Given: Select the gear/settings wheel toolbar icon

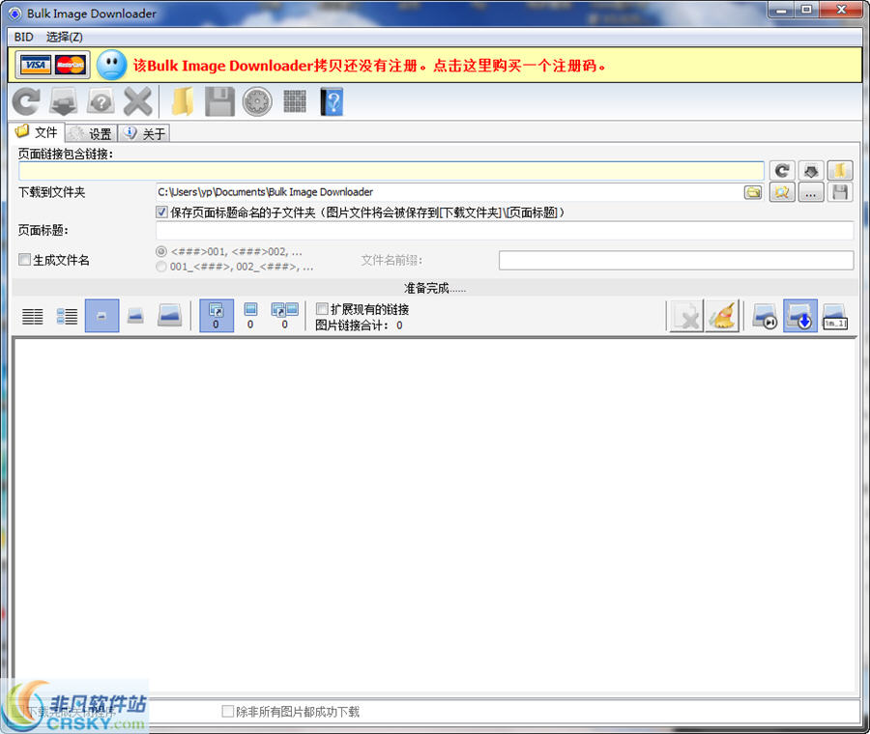Looking at the screenshot, I should coord(256,101).
